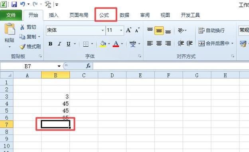The height and width of the screenshot is (152, 249).
Task: Click the fx Insert Function icon
Action: 88,66
